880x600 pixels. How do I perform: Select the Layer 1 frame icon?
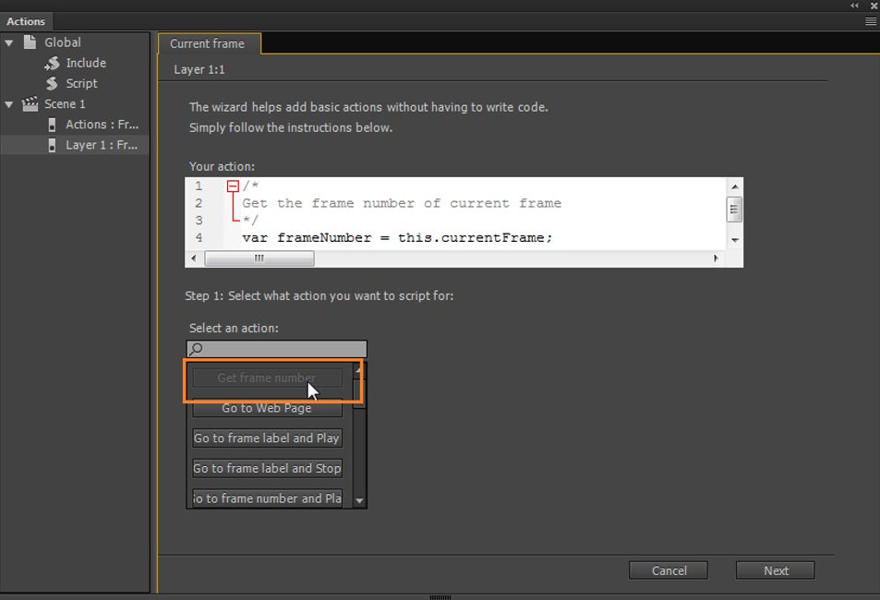[x=52, y=145]
